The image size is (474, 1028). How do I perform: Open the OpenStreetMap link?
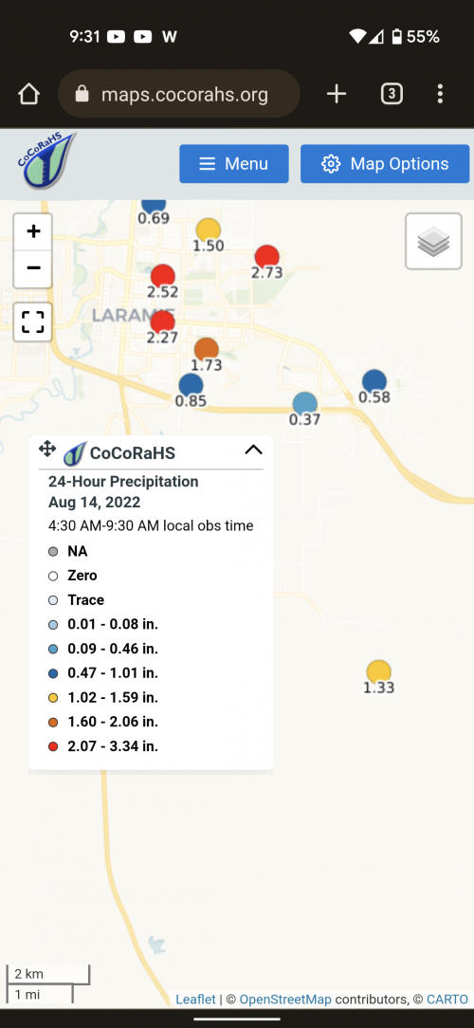(x=285, y=1000)
